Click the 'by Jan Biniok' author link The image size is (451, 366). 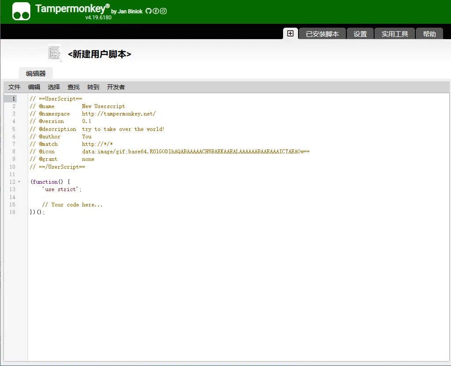point(127,11)
